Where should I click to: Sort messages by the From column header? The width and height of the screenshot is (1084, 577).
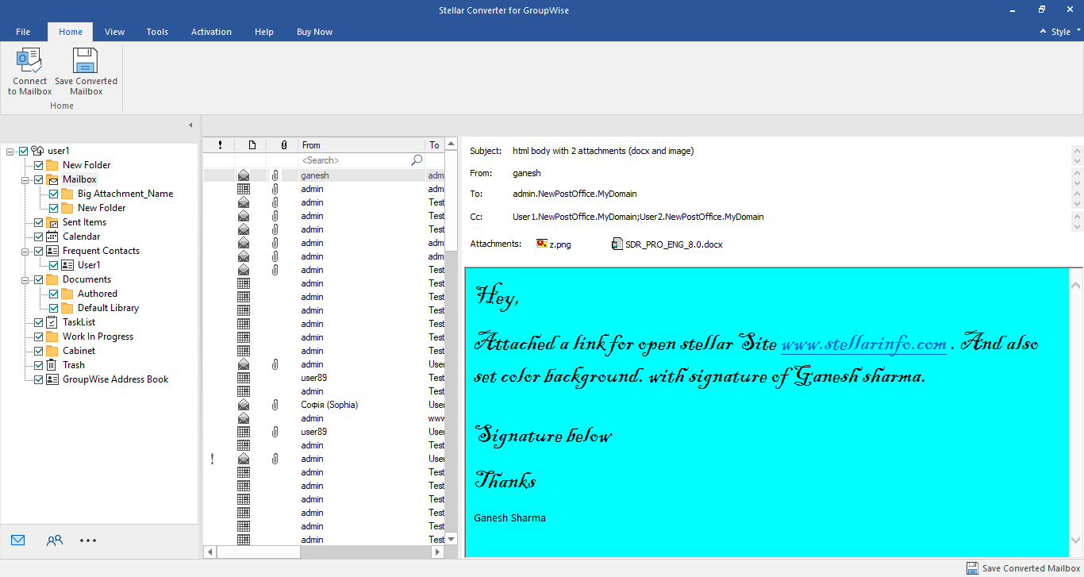[x=362, y=145]
